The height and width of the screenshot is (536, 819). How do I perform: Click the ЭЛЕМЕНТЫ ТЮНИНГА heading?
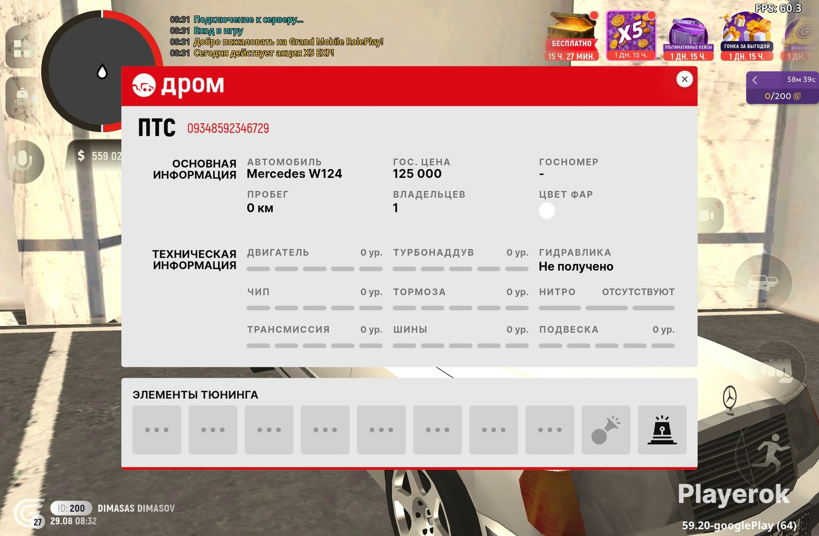195,395
